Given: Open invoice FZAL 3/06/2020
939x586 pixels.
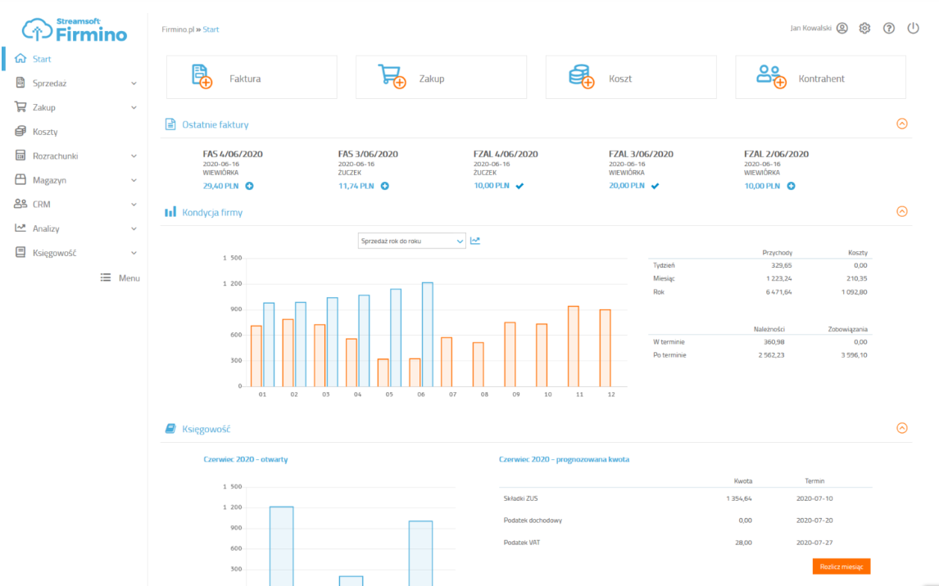Looking at the screenshot, I should tap(641, 154).
